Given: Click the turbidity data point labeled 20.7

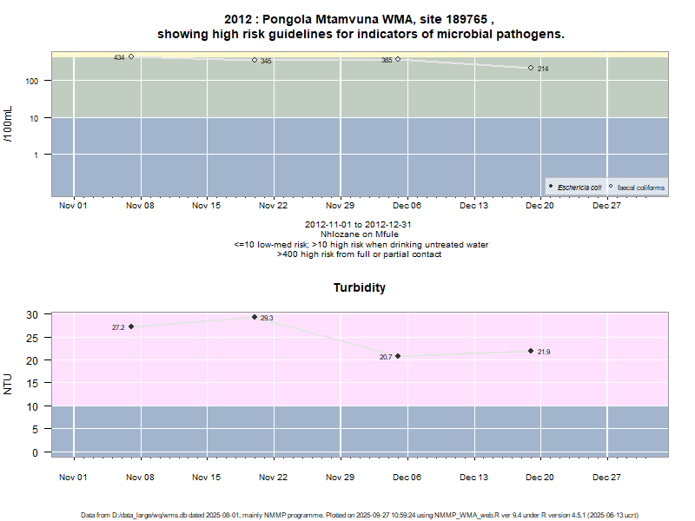Looking at the screenshot, I should coord(398,356).
